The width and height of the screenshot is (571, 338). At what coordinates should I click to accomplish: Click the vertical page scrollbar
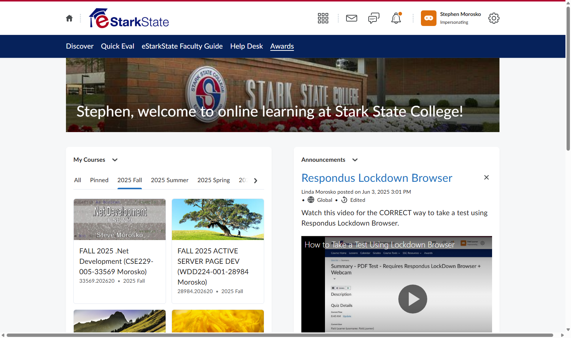[x=568, y=78]
